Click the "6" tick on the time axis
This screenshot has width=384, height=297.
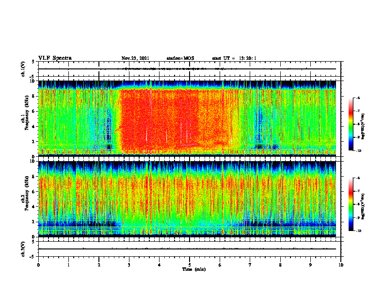[220, 265]
